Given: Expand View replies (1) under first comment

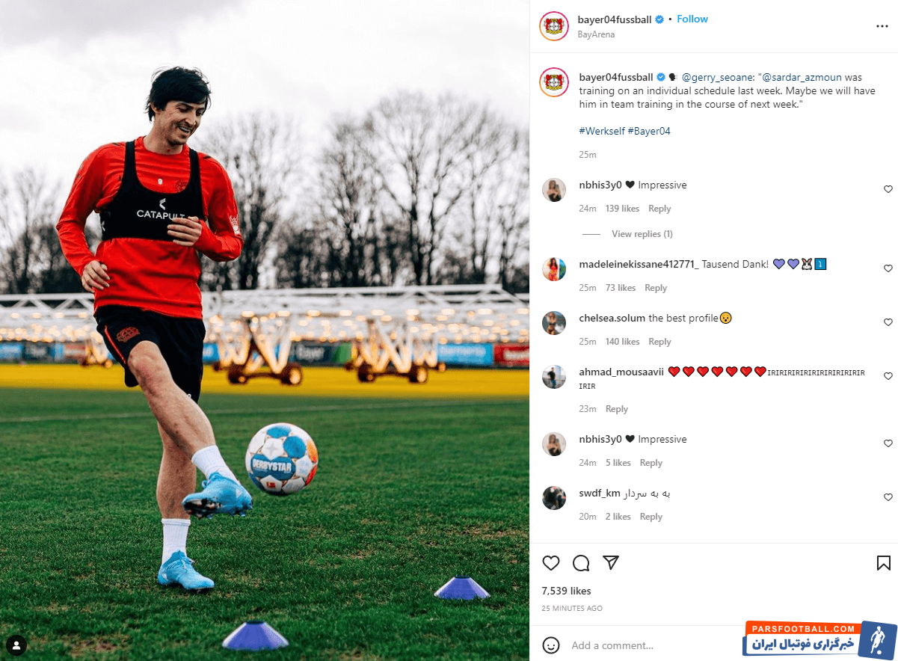Looking at the screenshot, I should click(x=642, y=234).
